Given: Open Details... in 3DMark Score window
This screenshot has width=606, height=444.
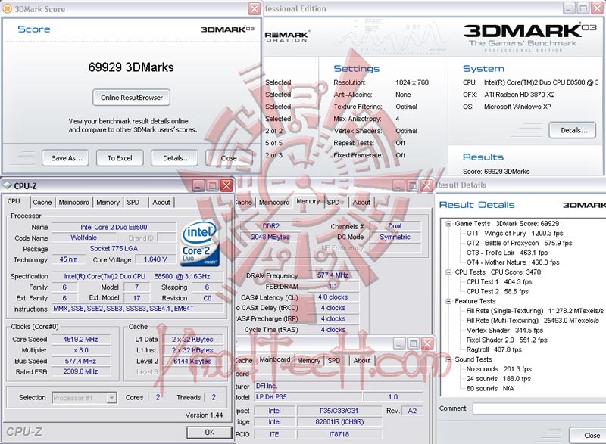Looking at the screenshot, I should click(x=175, y=158).
